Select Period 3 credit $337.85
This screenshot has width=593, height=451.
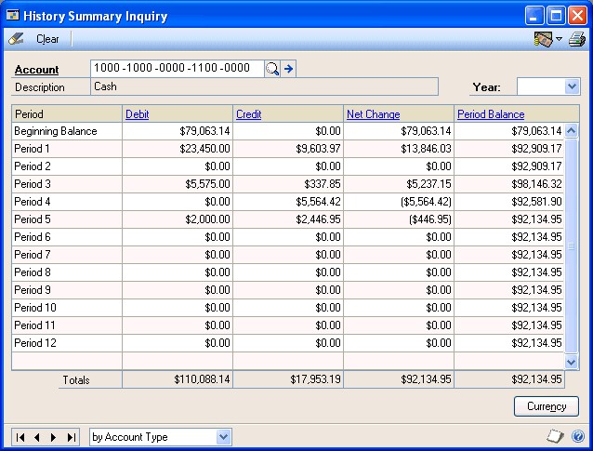(x=323, y=184)
